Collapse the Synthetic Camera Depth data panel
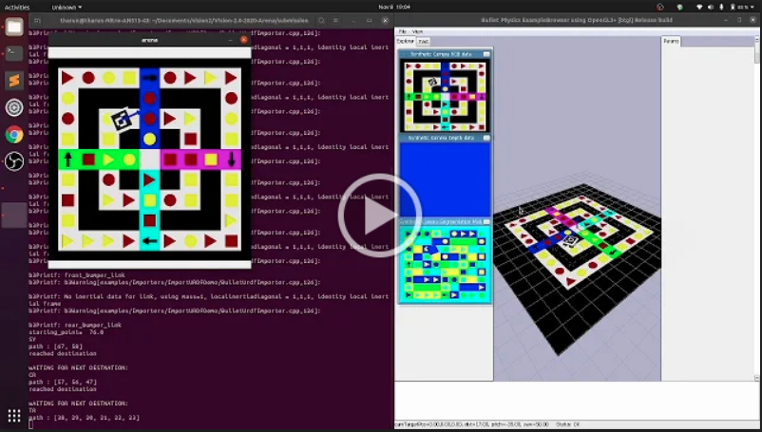 (486, 138)
